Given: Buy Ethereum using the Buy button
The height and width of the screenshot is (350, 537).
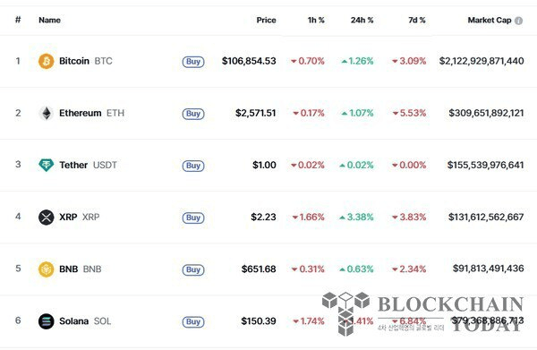Looking at the screenshot, I should pyautogui.click(x=193, y=114).
